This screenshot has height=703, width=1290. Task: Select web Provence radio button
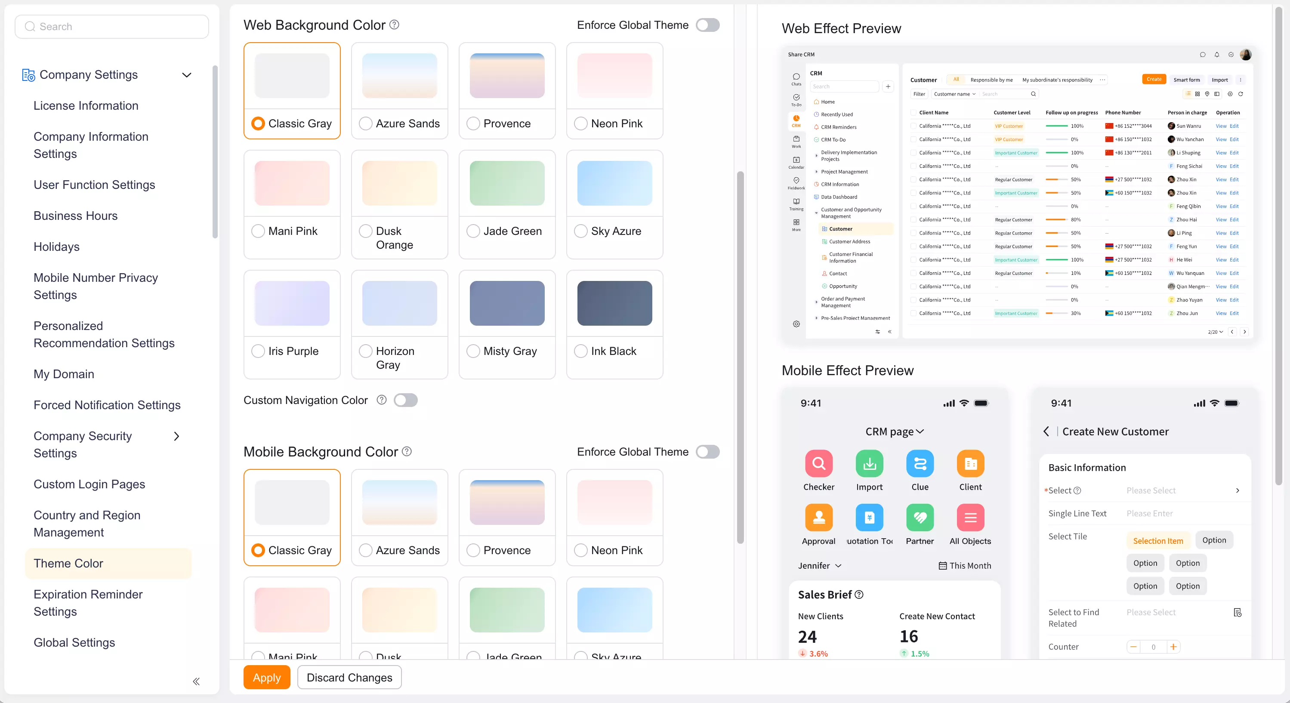pos(473,123)
